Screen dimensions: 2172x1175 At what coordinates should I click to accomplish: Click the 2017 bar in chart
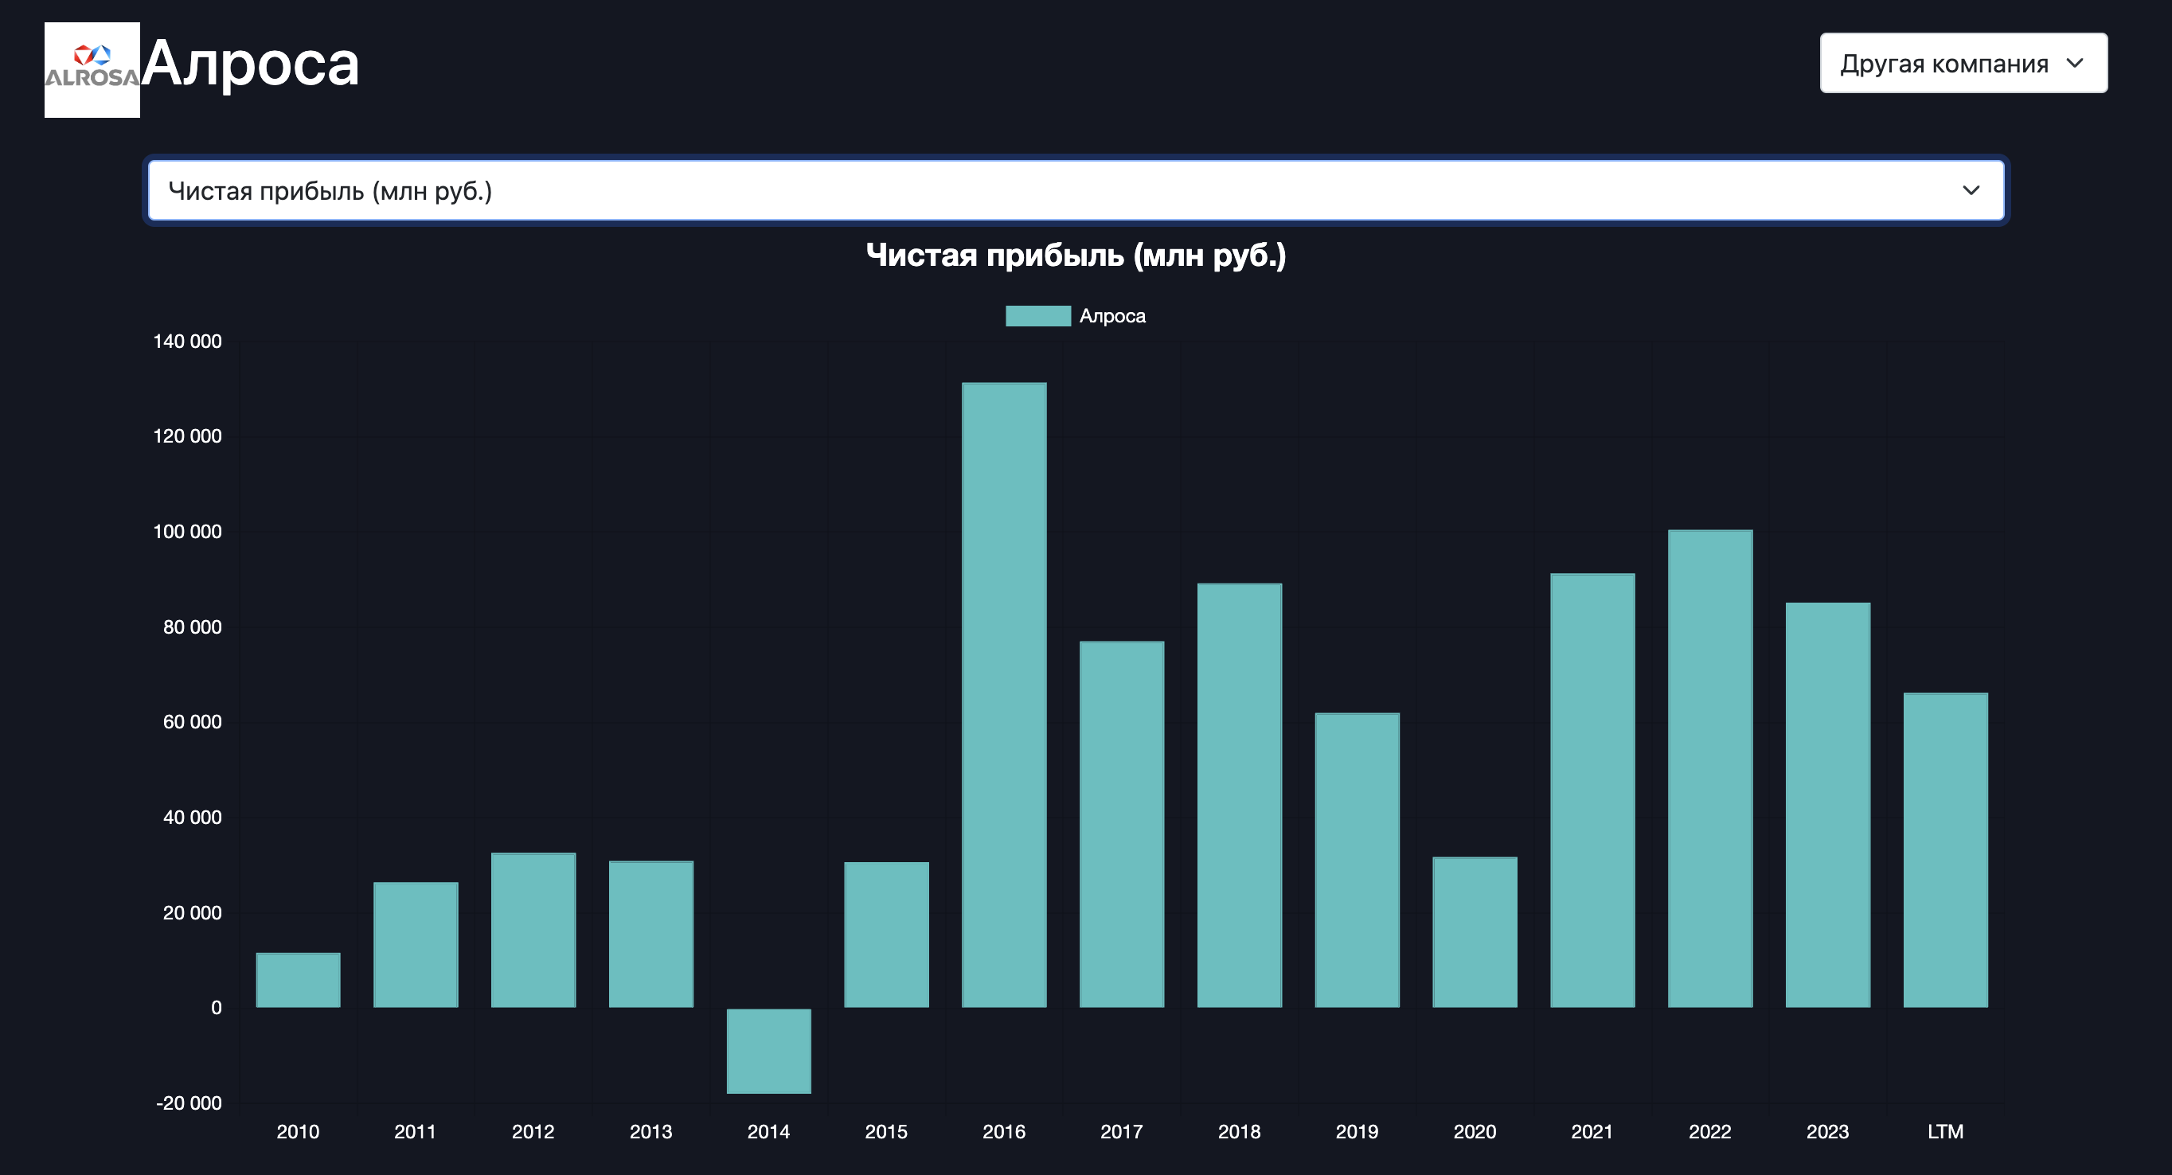(x=1121, y=825)
